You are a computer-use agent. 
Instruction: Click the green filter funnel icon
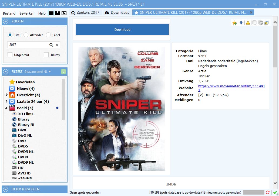[63, 71]
